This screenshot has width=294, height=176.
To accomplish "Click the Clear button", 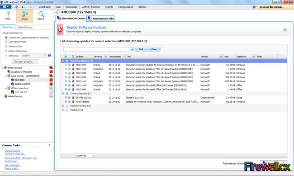I will coord(154,49).
